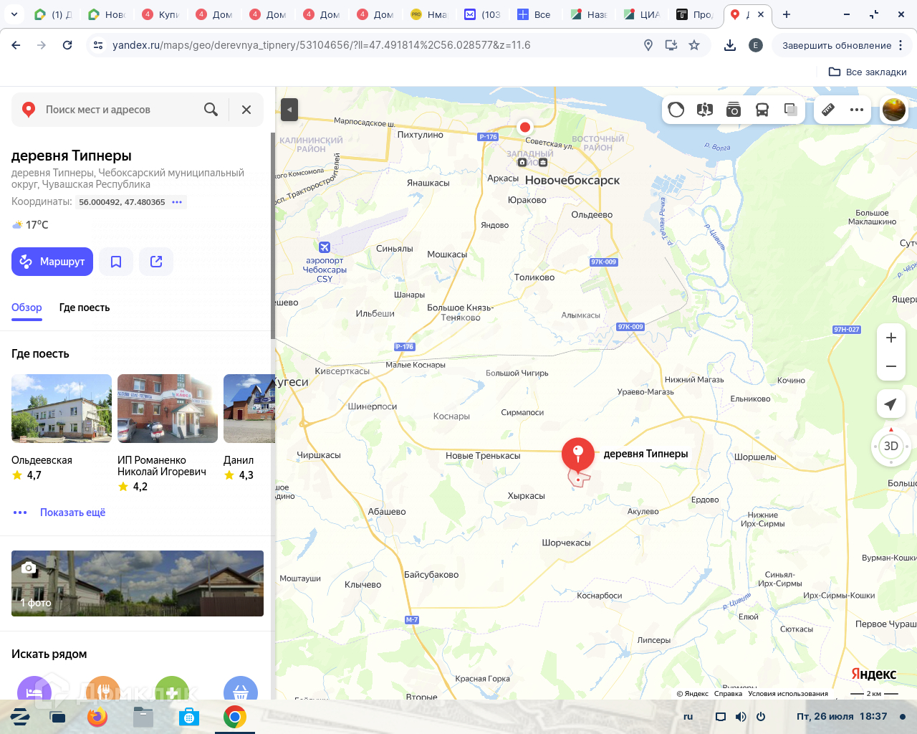Switch to the Обзор tab
Viewport: 917px width, 734px height.
[x=27, y=308]
